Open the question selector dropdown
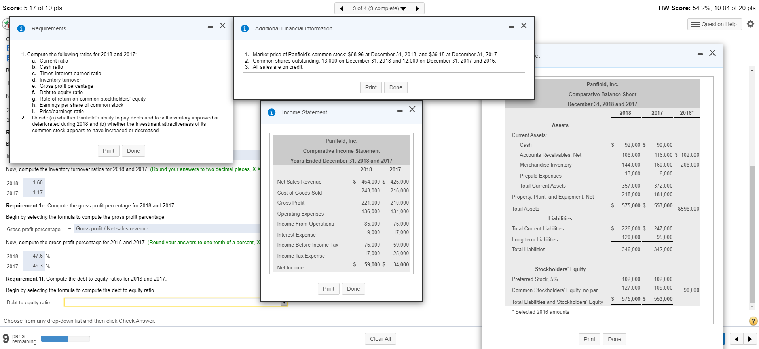Image resolution: width=759 pixels, height=349 pixels. point(379,8)
